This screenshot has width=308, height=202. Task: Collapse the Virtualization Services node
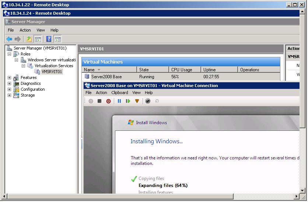(23, 66)
